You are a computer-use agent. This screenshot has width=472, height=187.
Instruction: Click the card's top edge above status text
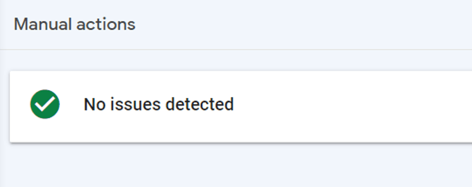pos(159,71)
